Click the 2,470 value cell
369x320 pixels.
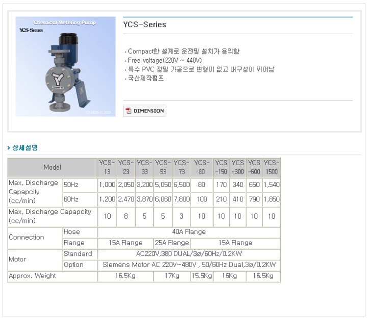(x=126, y=200)
